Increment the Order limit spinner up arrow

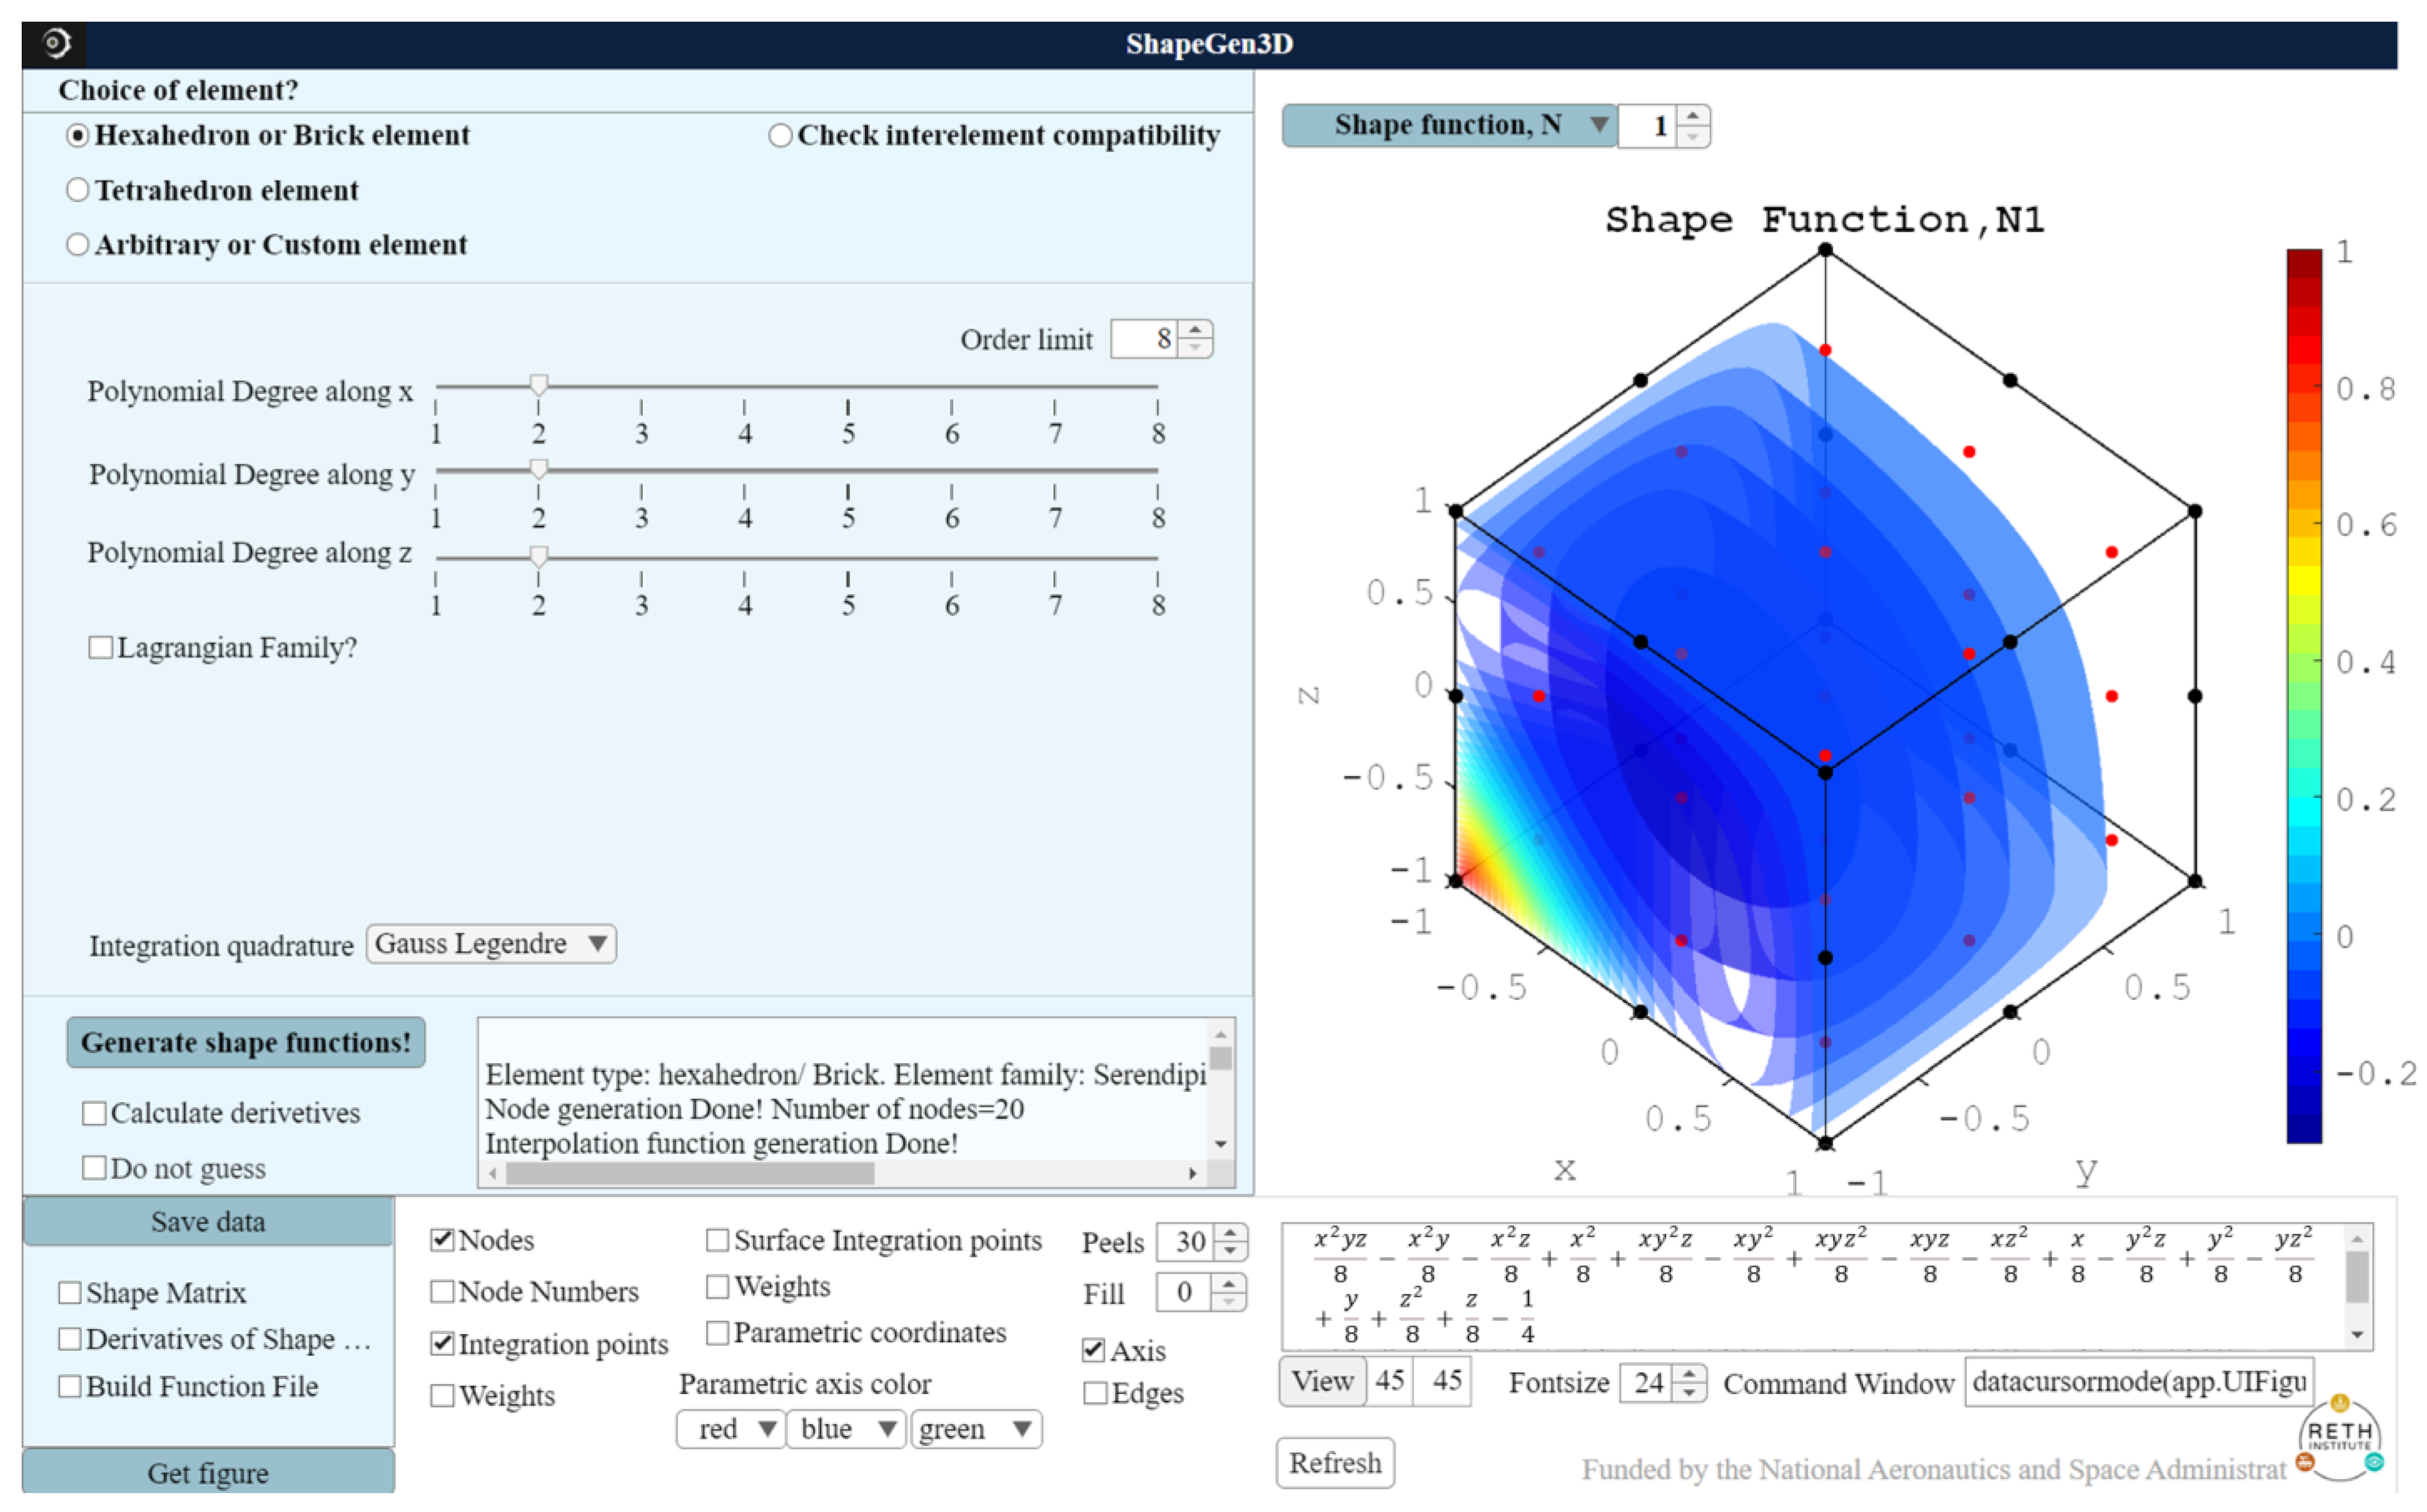1195,329
